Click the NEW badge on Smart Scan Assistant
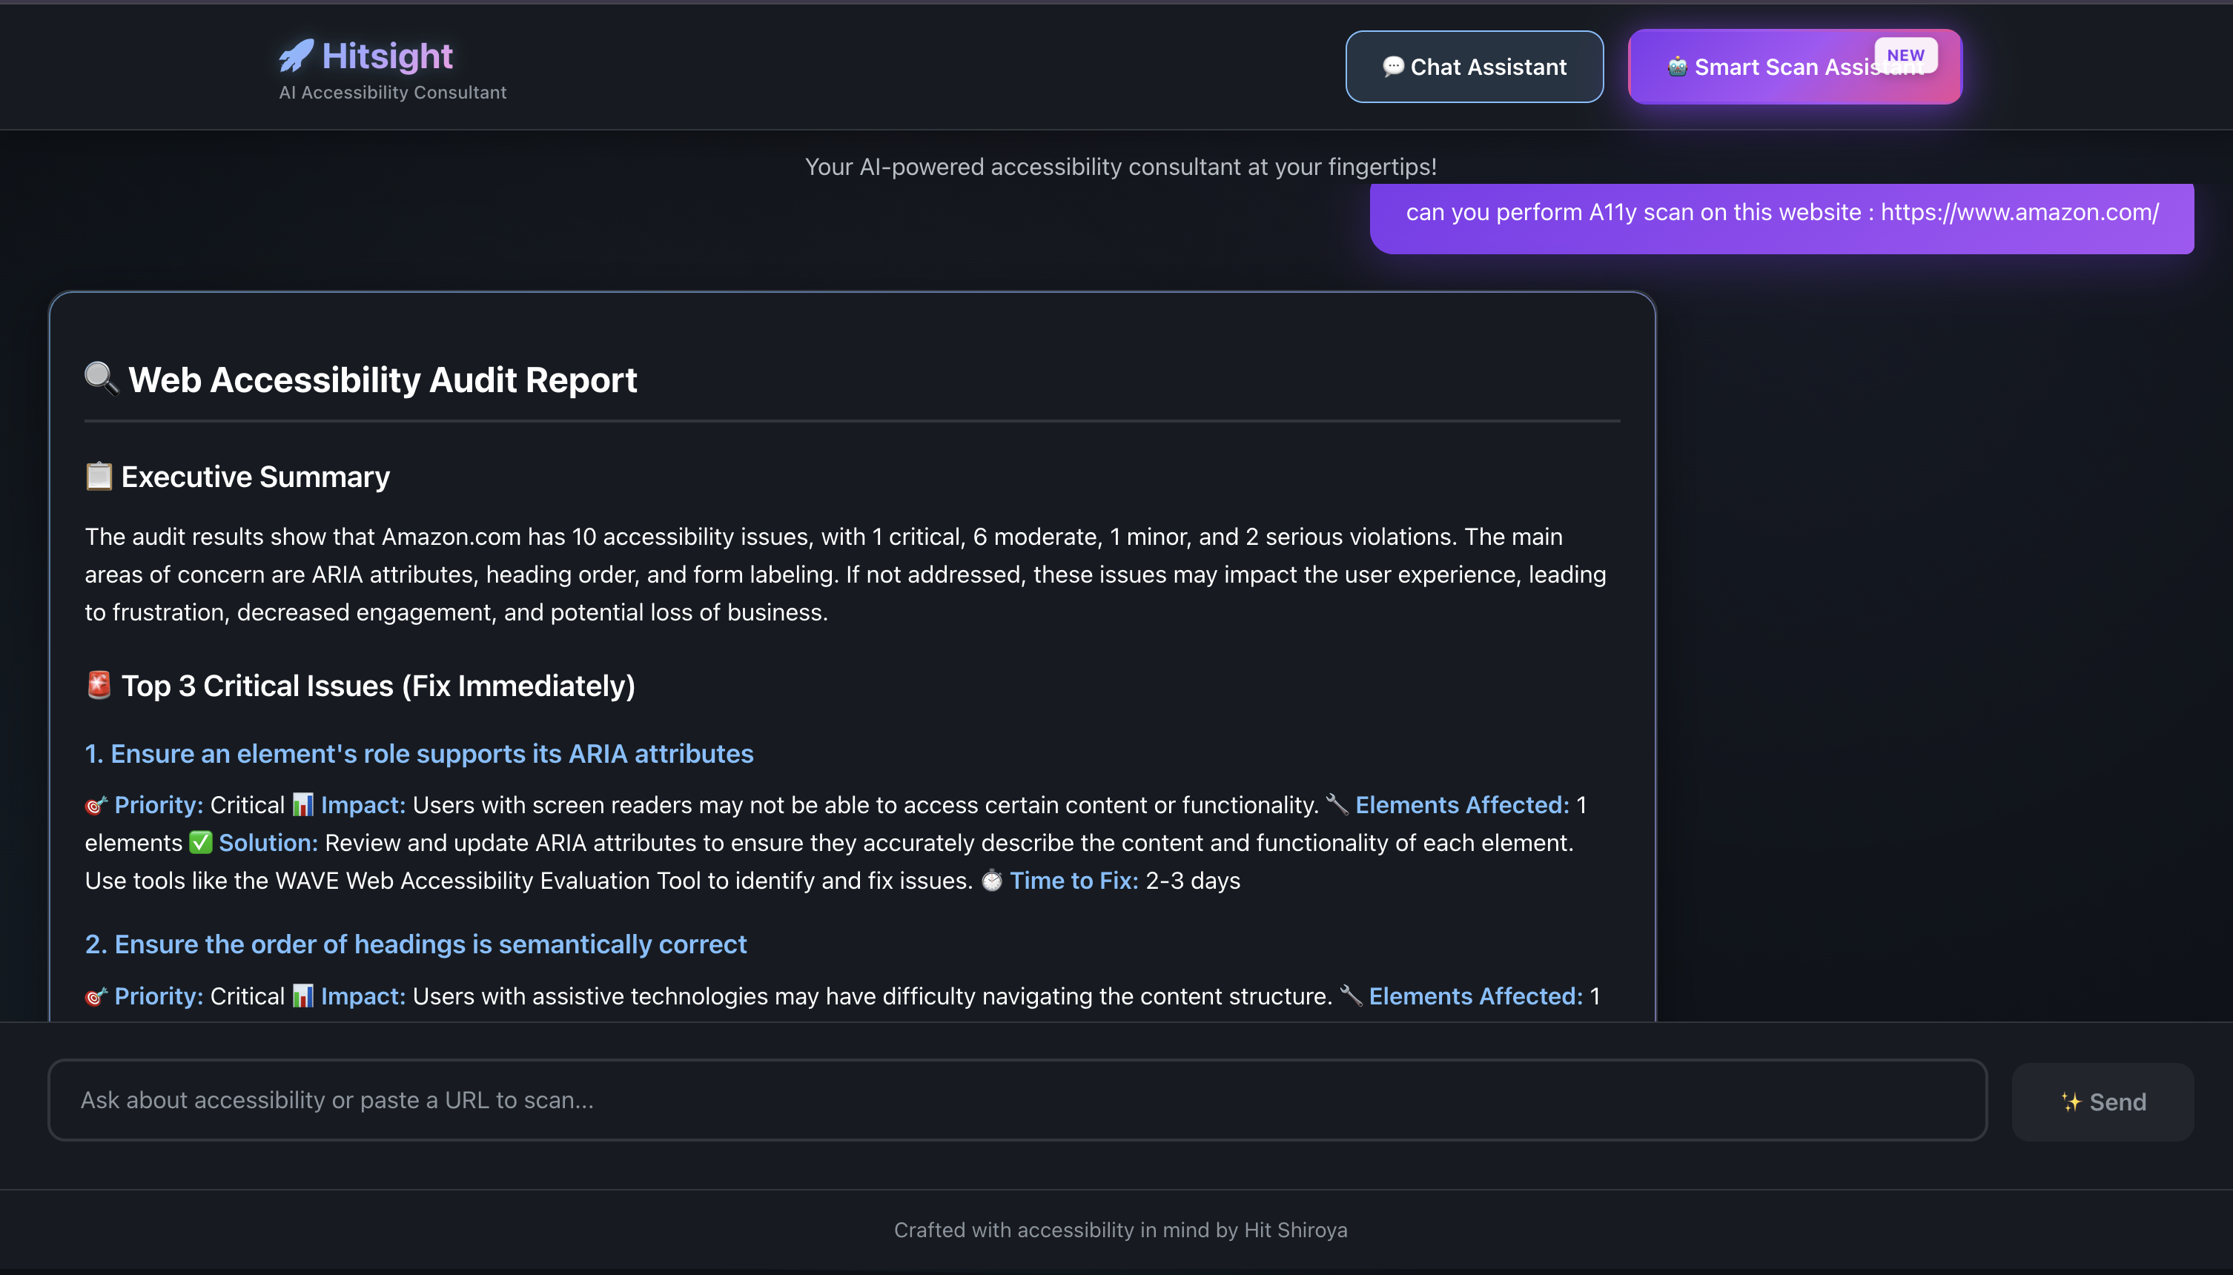The height and width of the screenshot is (1275, 2233). pyautogui.click(x=1905, y=54)
